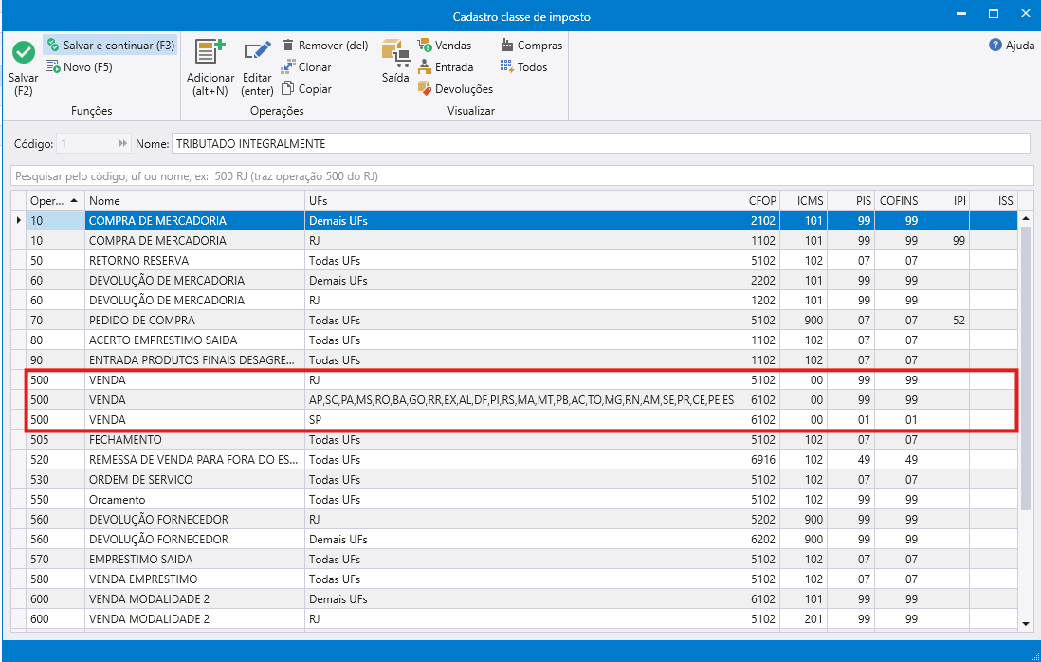Click Novo (F5) in Funções
1041x662 pixels.
coord(79,67)
